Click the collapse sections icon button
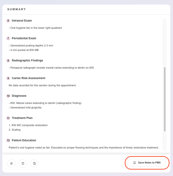Screen dimensions: 173x176 (11, 163)
